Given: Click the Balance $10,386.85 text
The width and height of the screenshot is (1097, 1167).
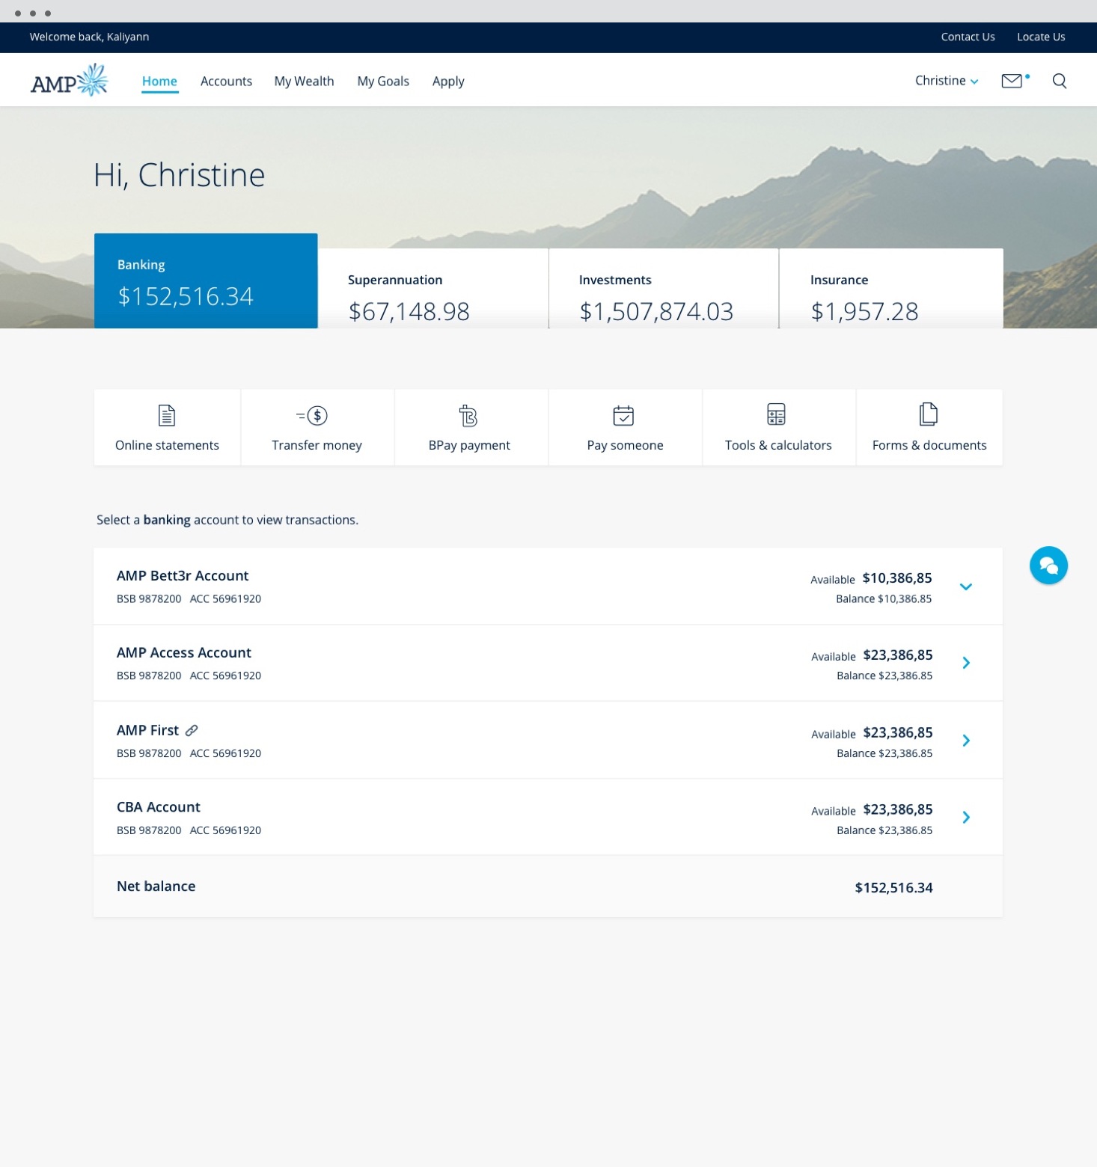Looking at the screenshot, I should [884, 598].
